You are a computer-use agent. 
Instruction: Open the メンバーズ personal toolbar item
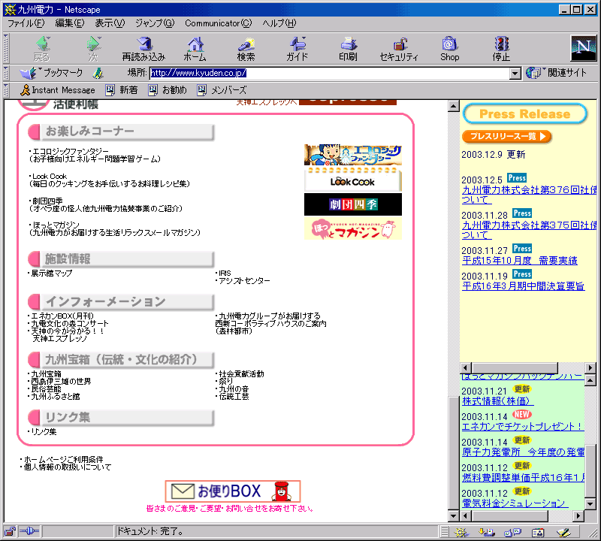click(x=222, y=90)
